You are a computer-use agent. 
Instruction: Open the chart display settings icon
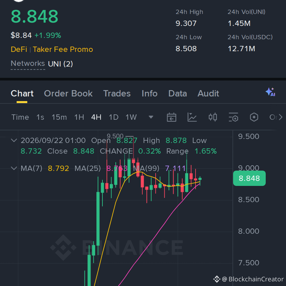(x=233, y=117)
